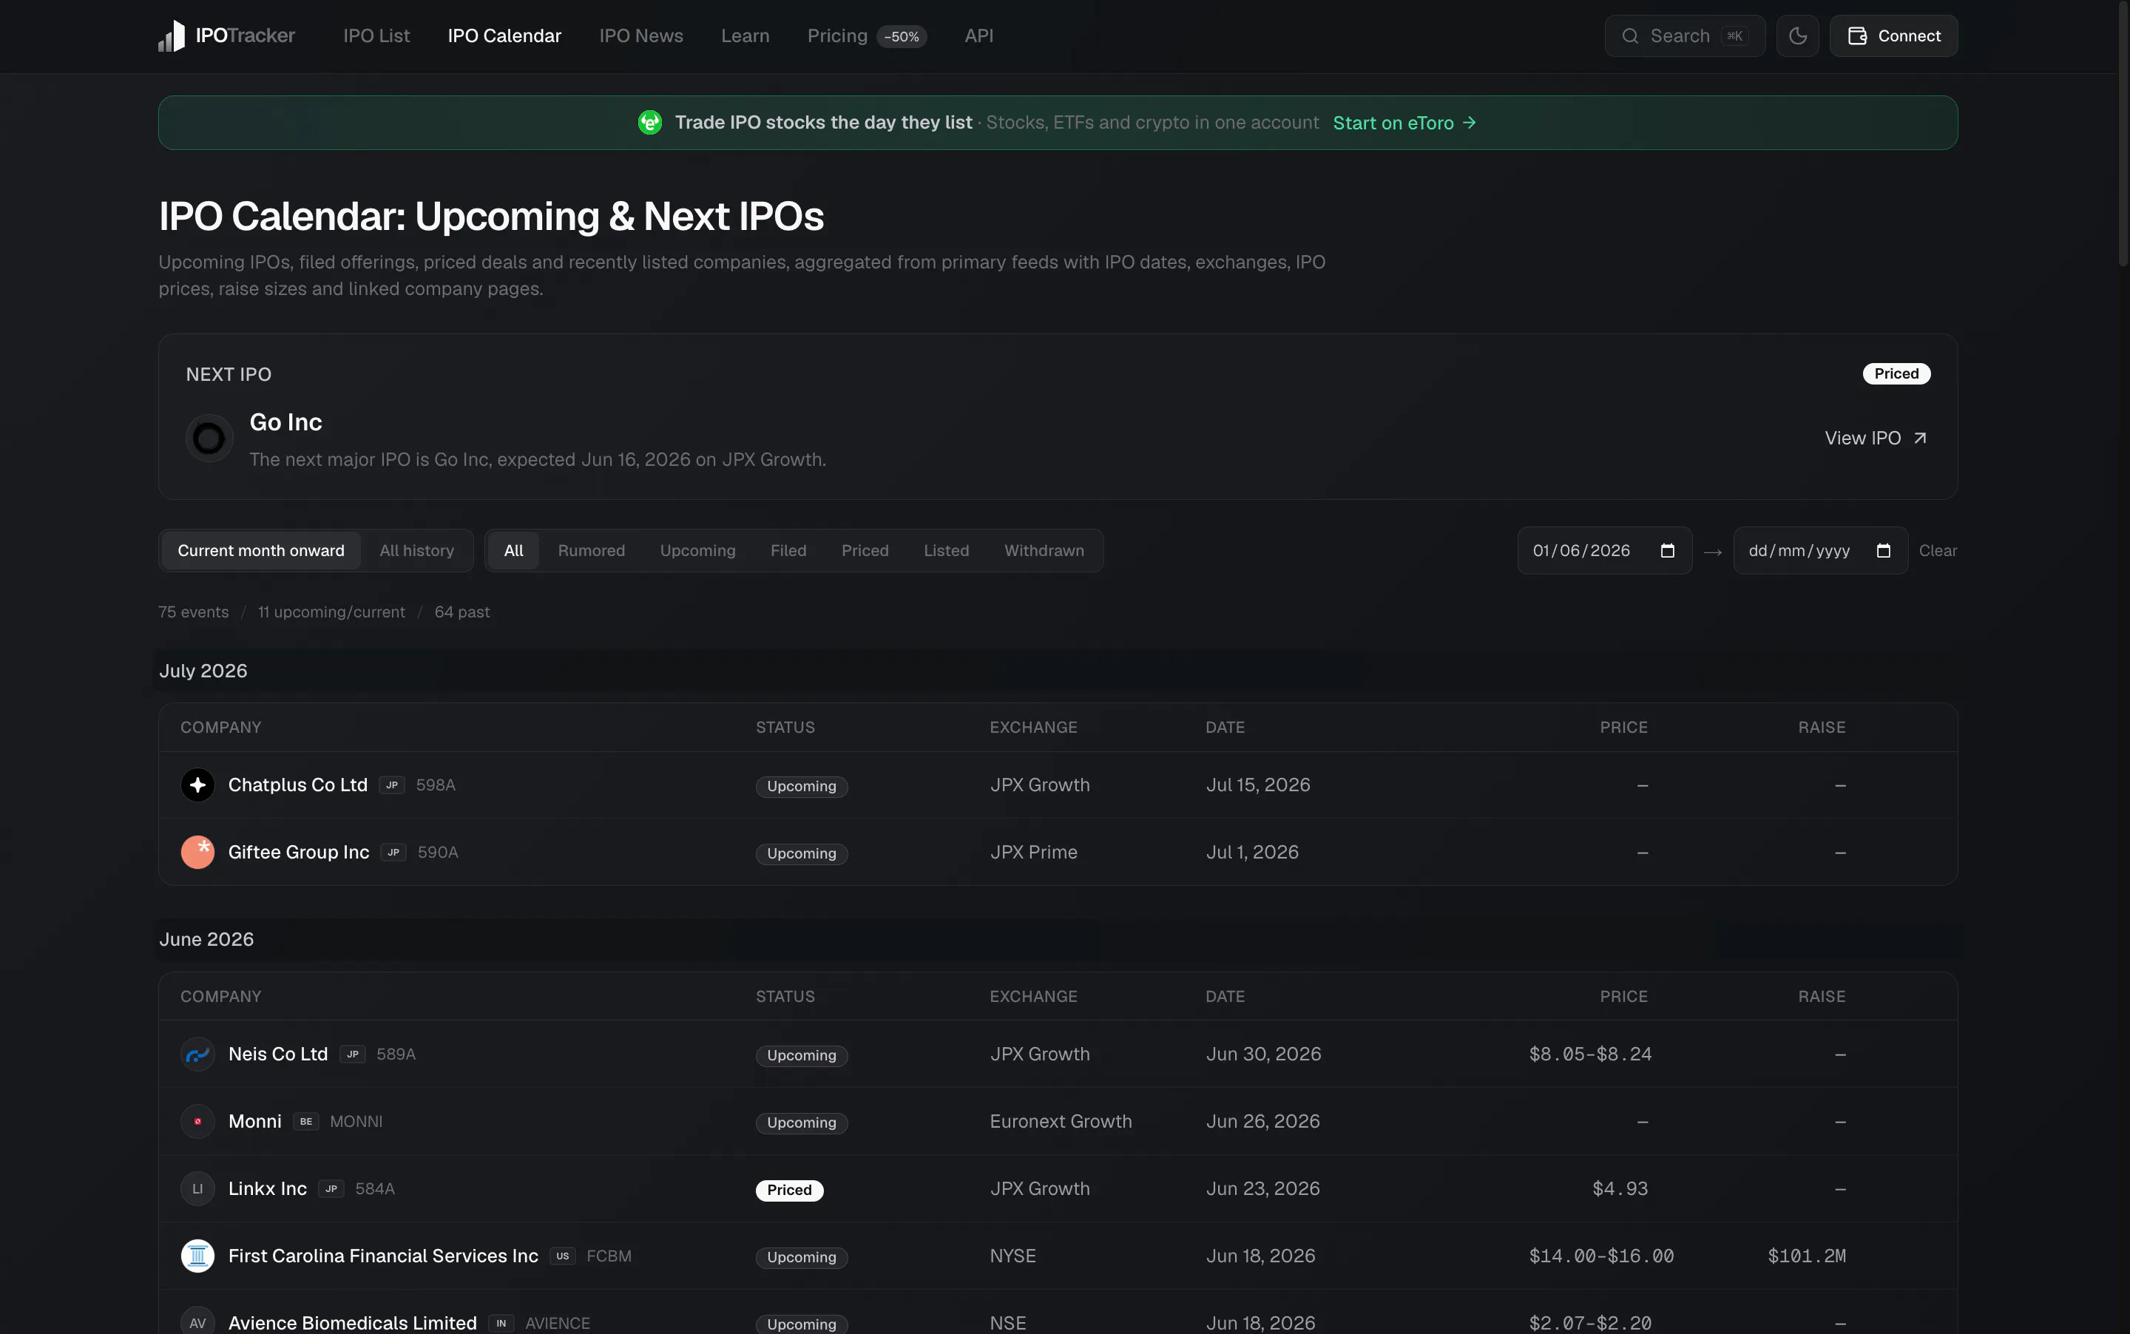Click the Chatplus Co Ltd logo

click(x=197, y=785)
